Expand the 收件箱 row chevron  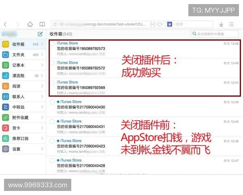(42, 44)
